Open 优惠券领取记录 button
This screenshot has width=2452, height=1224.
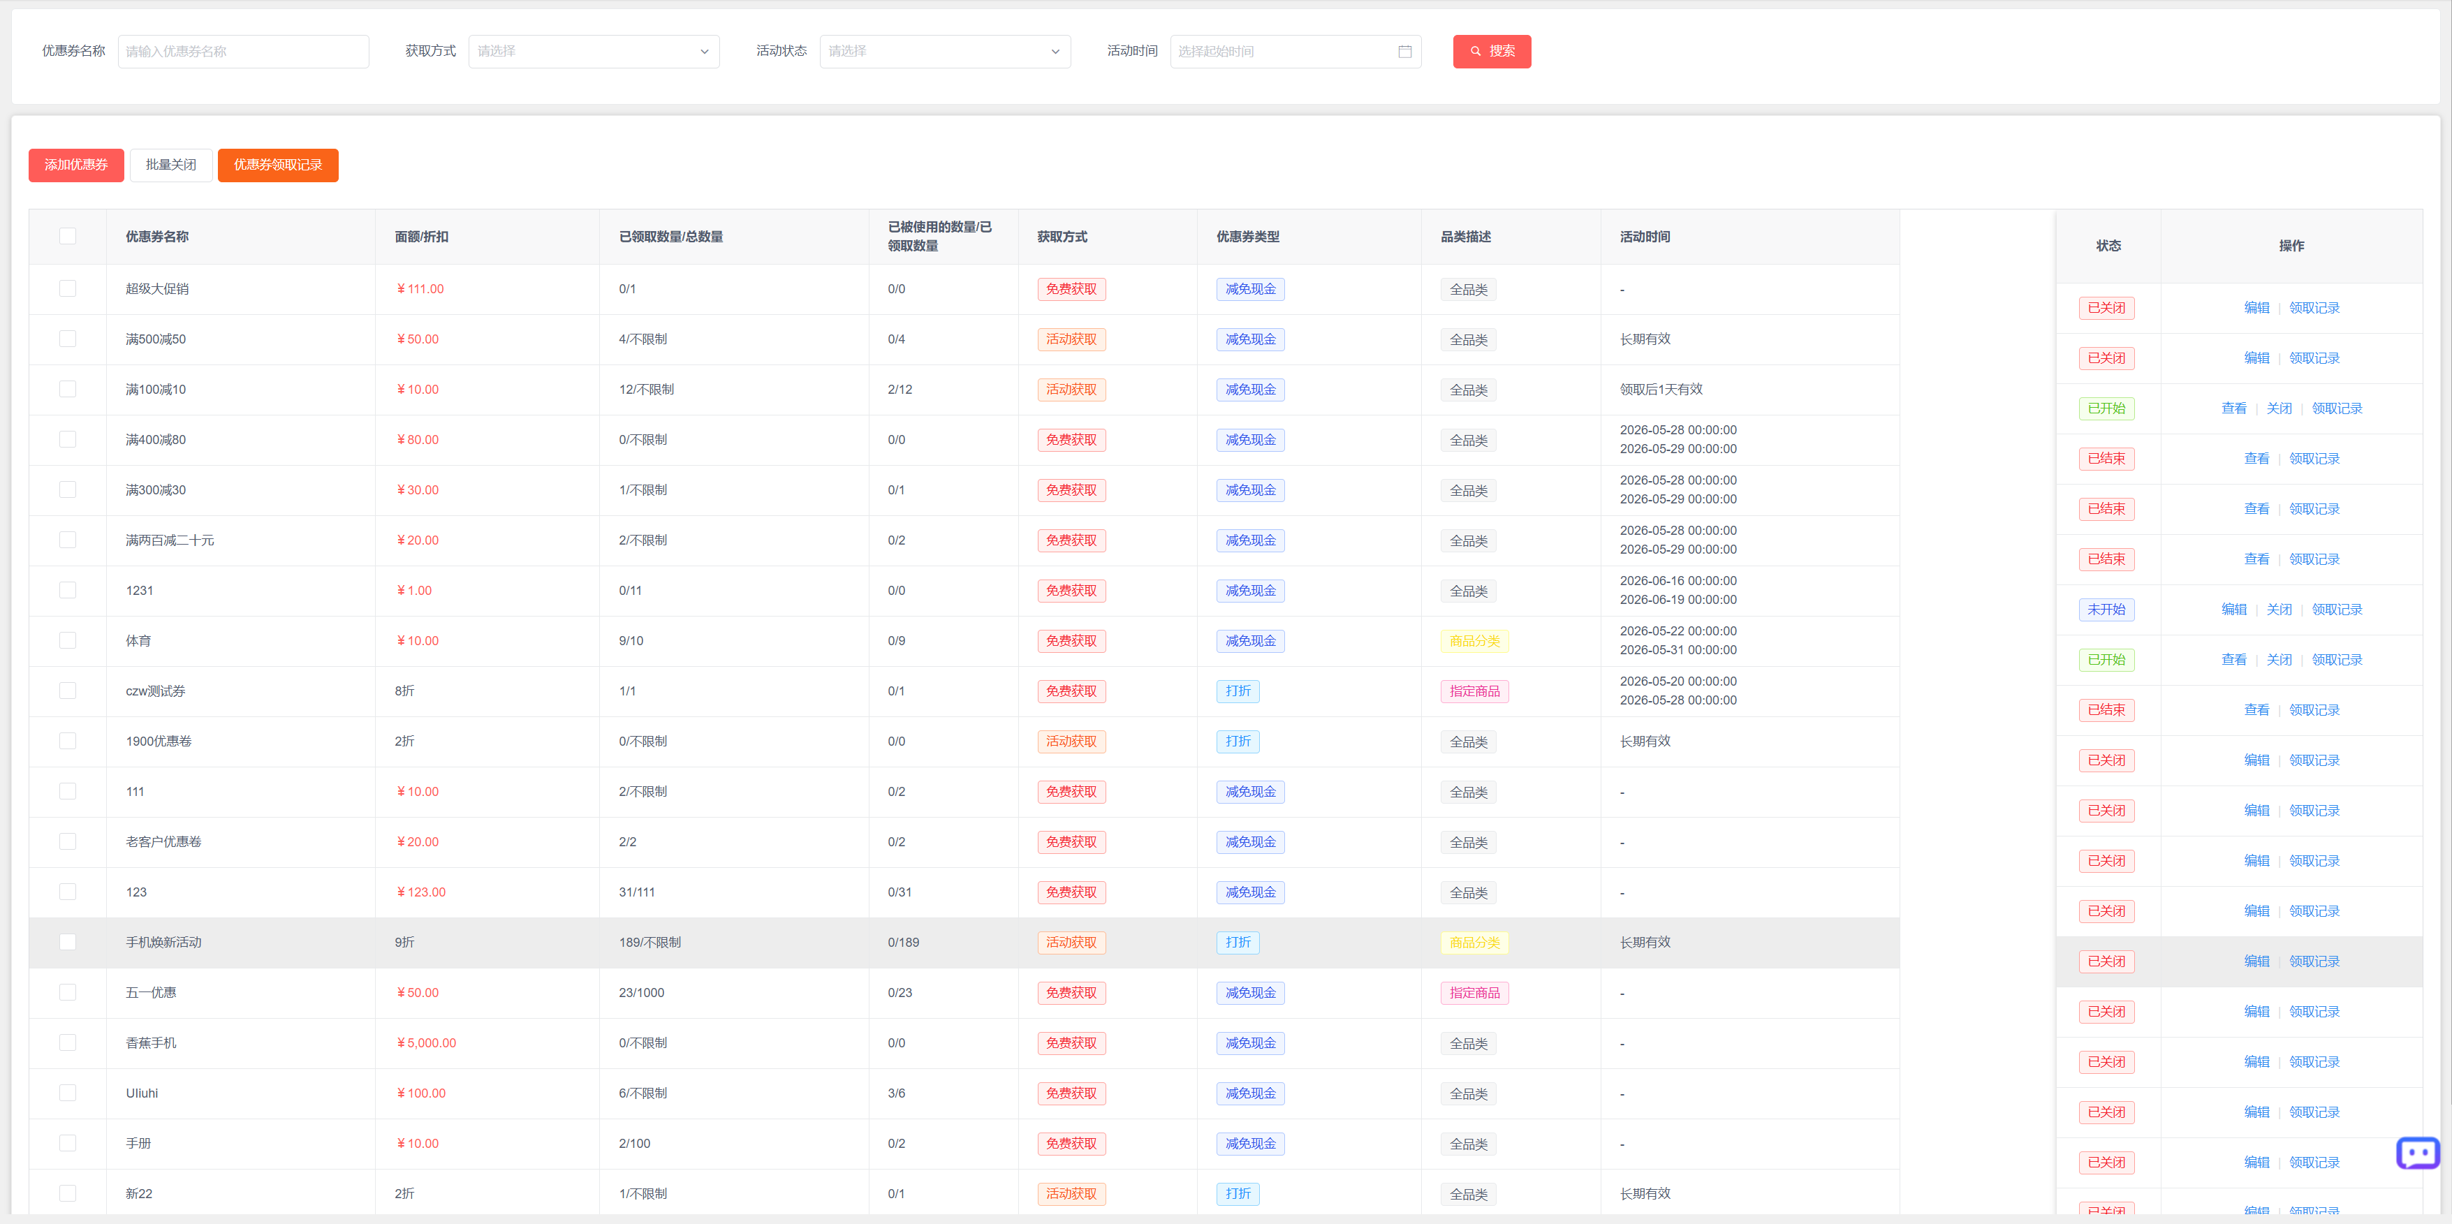278,165
